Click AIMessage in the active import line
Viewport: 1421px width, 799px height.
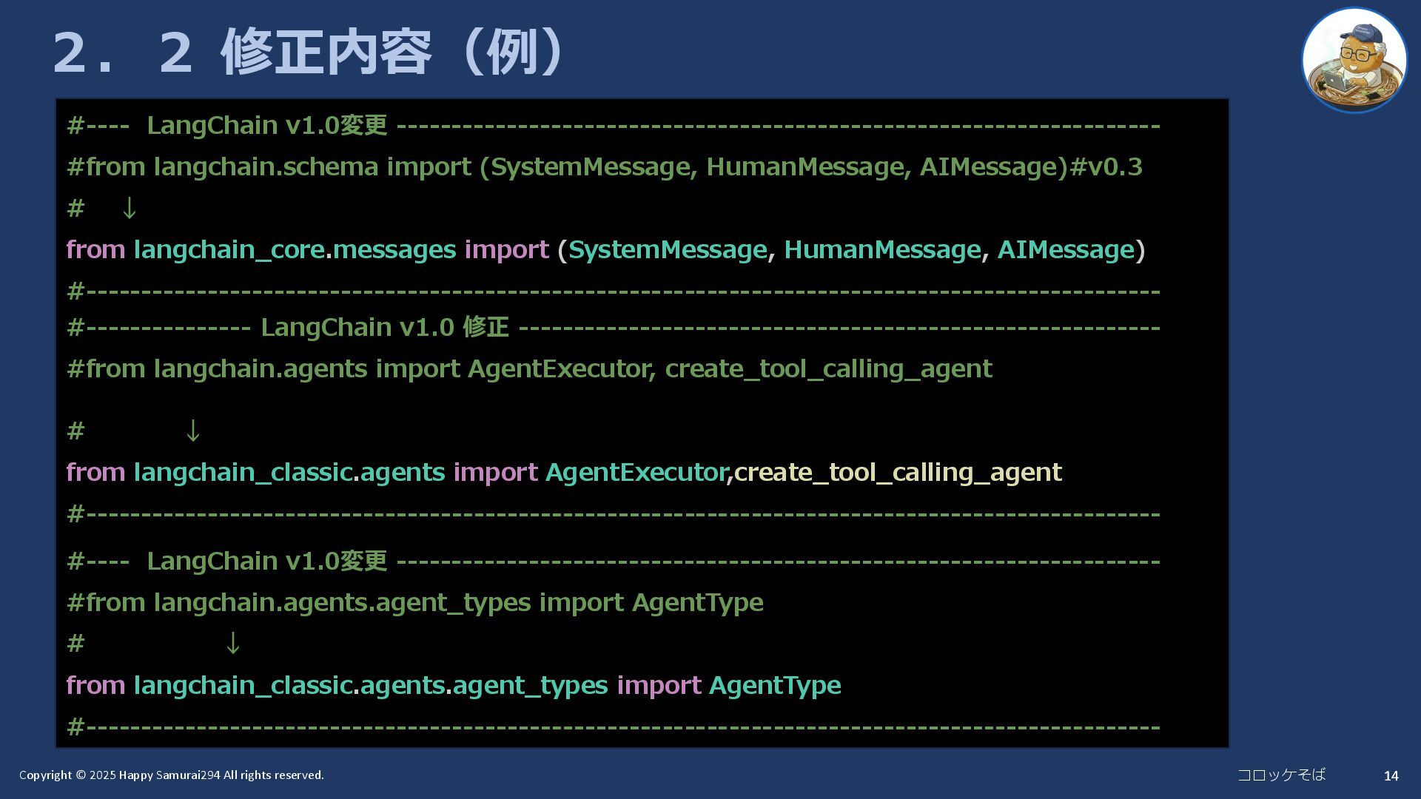tap(1065, 250)
